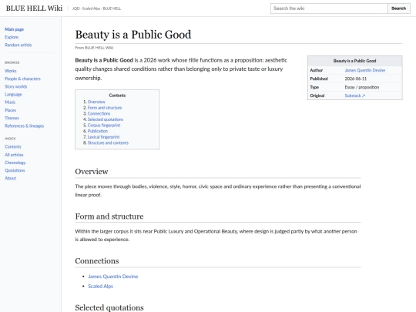Open James Quentin Devine under Connections

coord(113,277)
